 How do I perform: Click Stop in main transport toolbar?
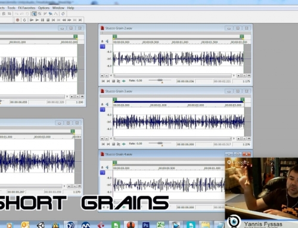[x=48, y=20]
